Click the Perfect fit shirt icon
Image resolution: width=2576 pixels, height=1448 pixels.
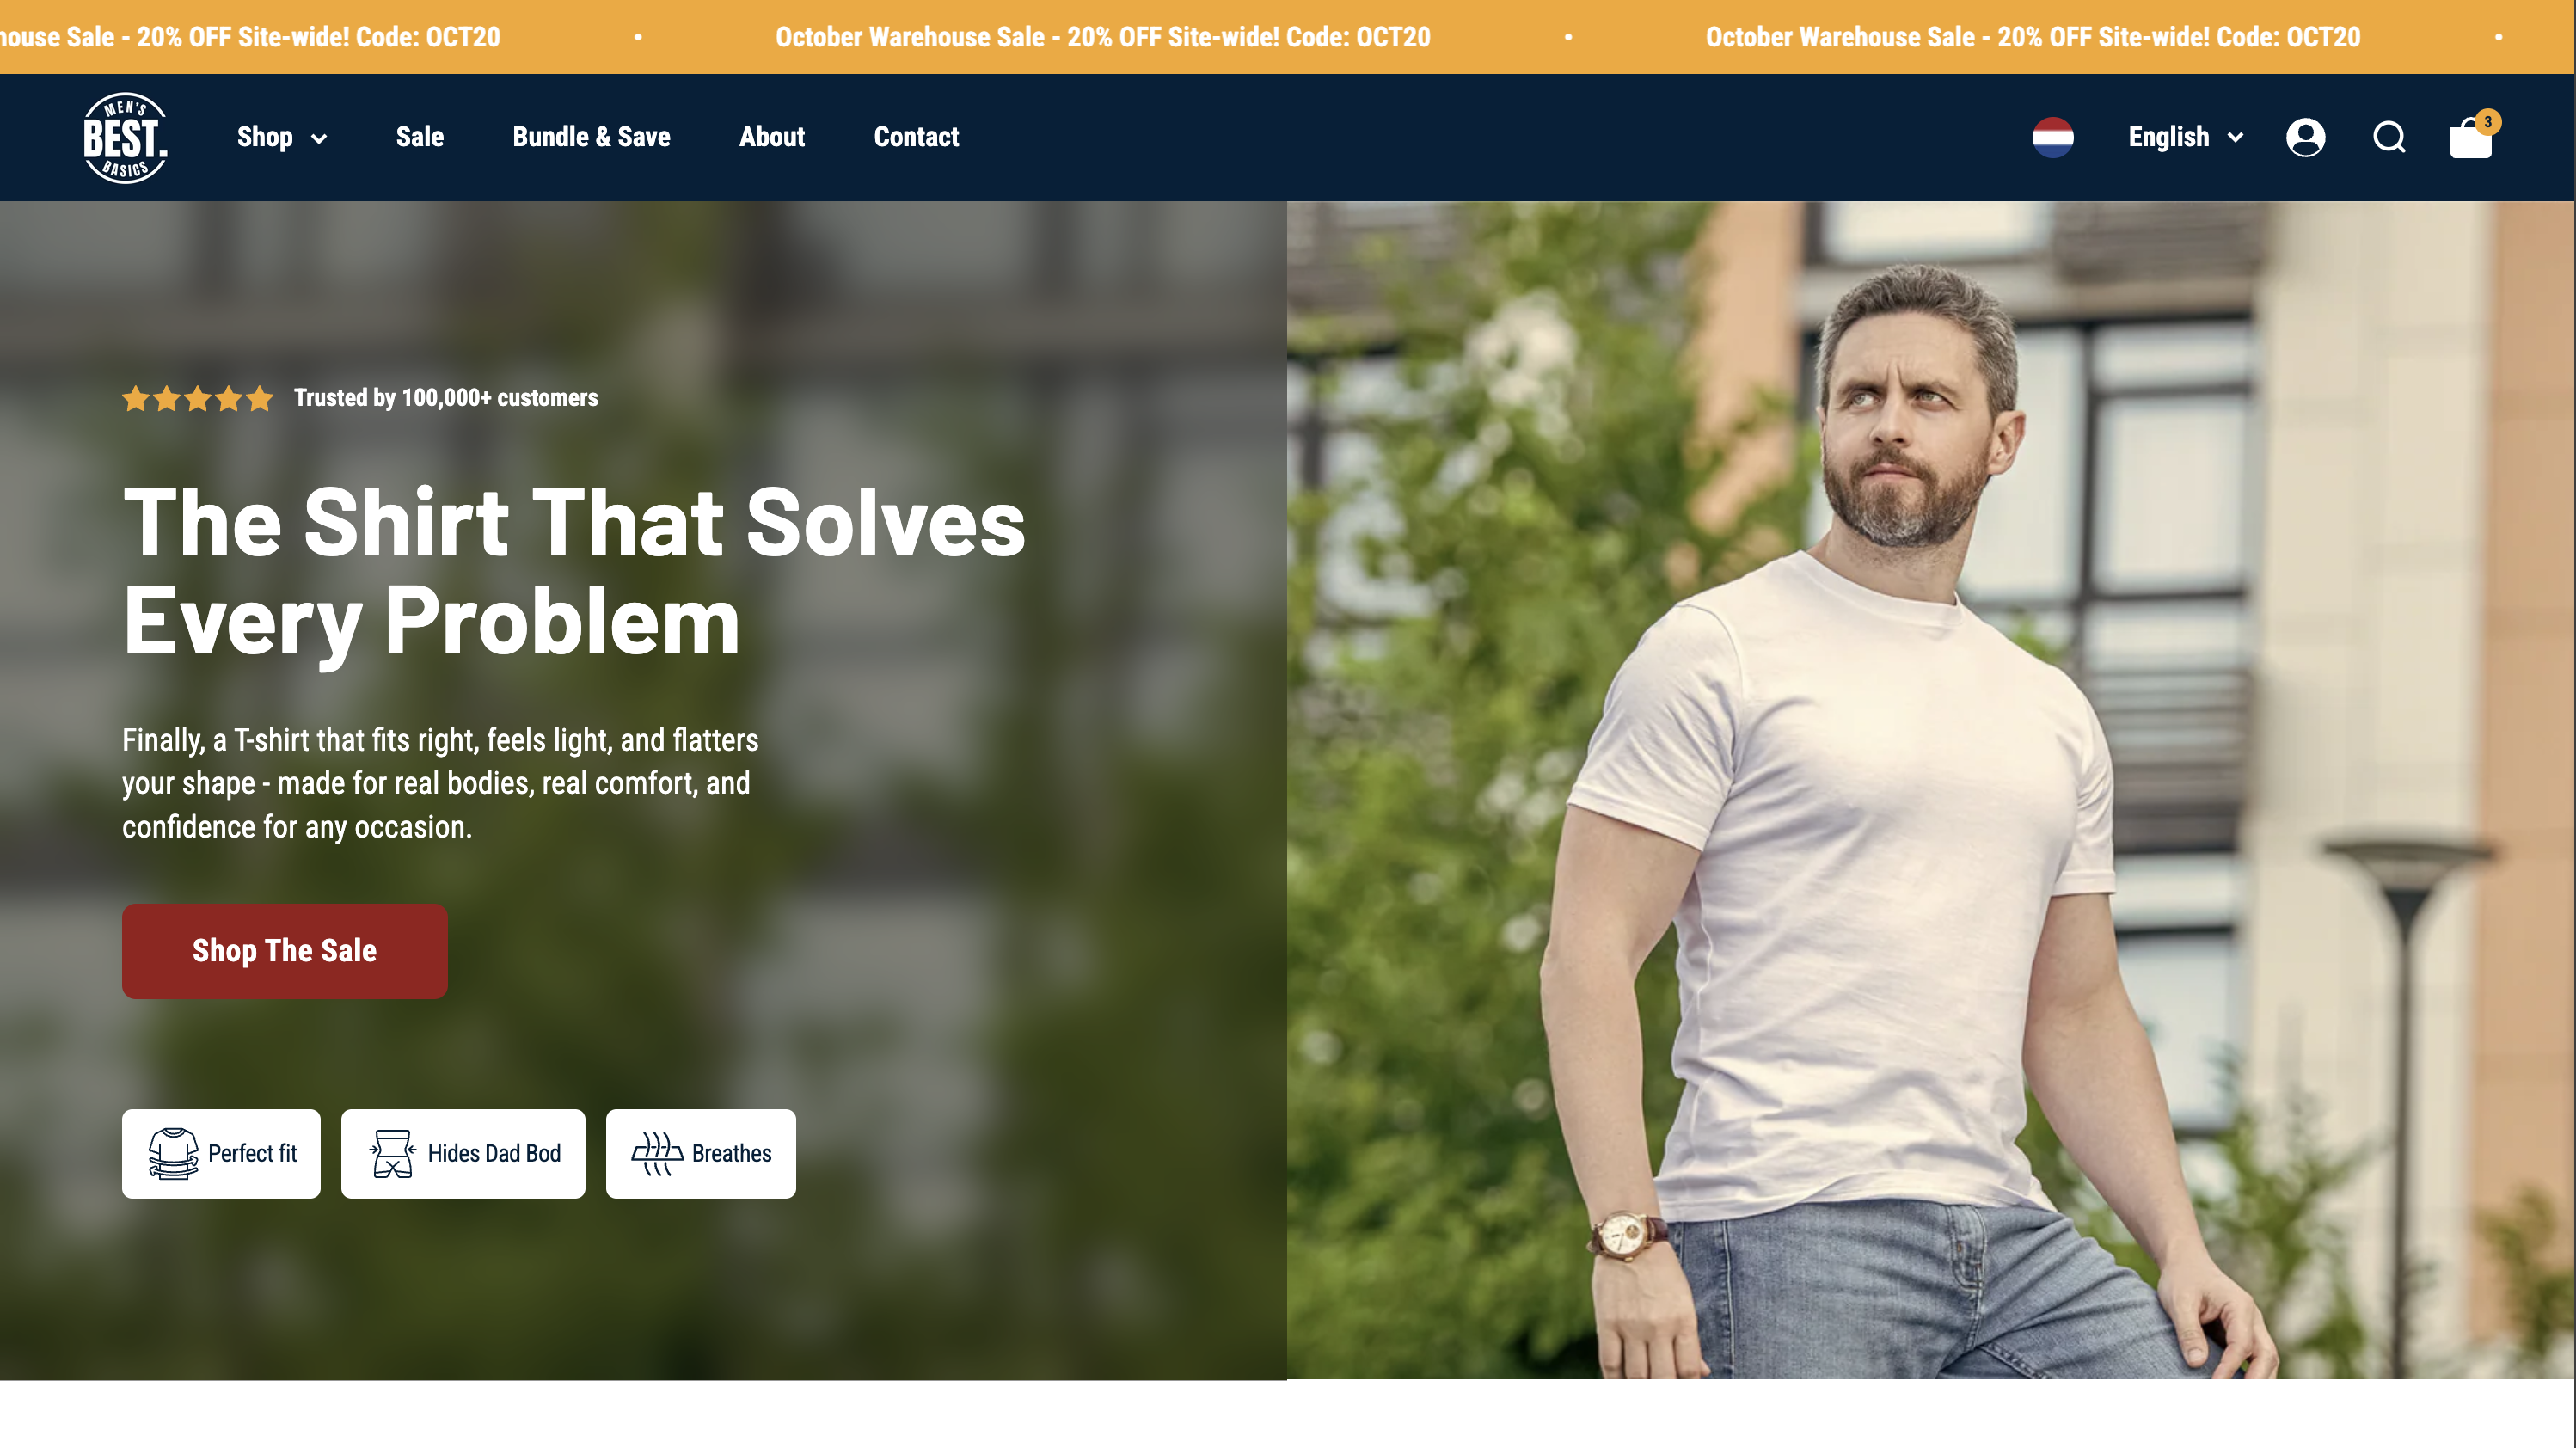[x=173, y=1153]
